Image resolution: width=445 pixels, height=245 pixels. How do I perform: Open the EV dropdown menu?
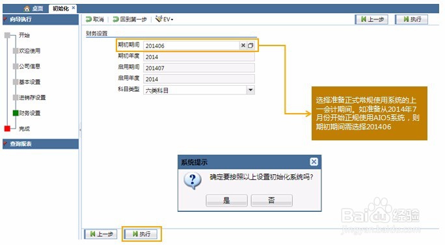pos(165,19)
